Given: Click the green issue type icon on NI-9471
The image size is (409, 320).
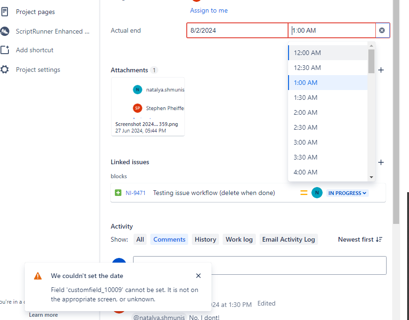Looking at the screenshot, I should tap(118, 192).
